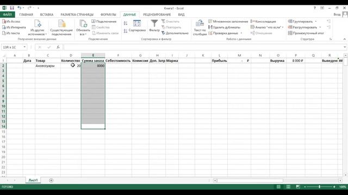Viewport: 348px width, 195px height.
Task: Click Группировать icon
Action: [x=290, y=22]
